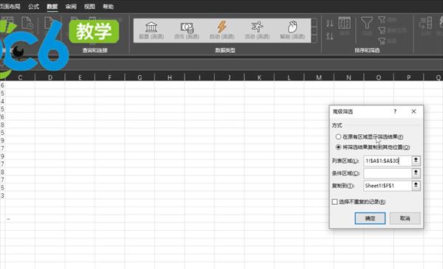Screen dimensions: 443x269
Task: Select column M header
Action: click(x=319, y=77)
